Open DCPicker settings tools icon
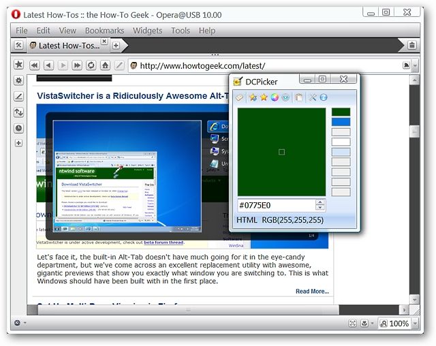This screenshot has width=436, height=346. [313, 97]
